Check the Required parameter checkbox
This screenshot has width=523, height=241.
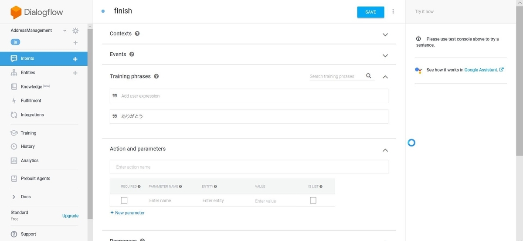coord(124,200)
